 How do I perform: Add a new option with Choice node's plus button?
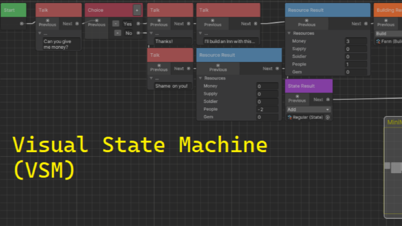tap(137, 10)
